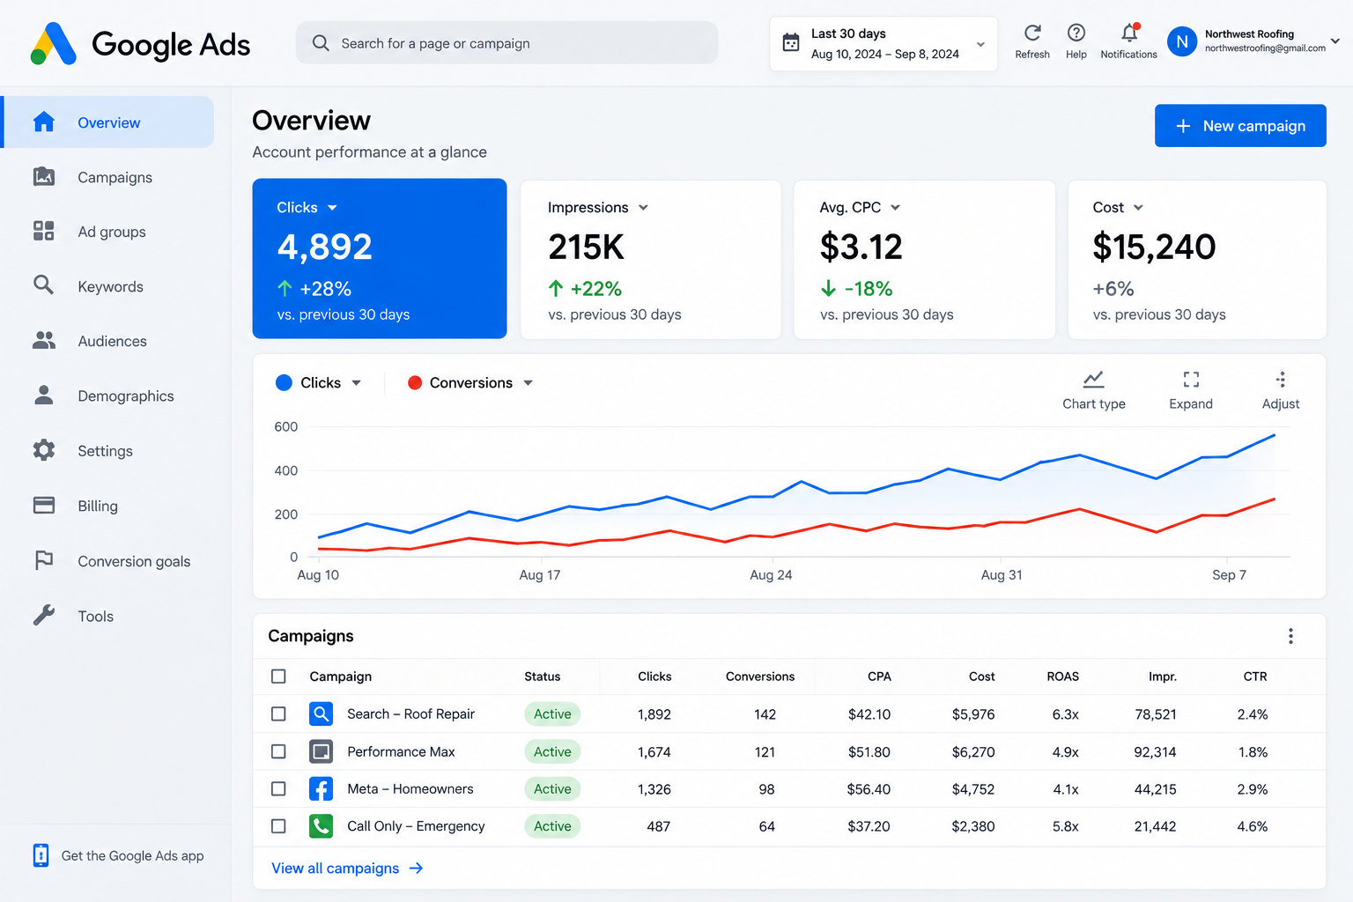The width and height of the screenshot is (1353, 902).
Task: Open the chart Clicks series dropdown
Action: pyautogui.click(x=356, y=383)
